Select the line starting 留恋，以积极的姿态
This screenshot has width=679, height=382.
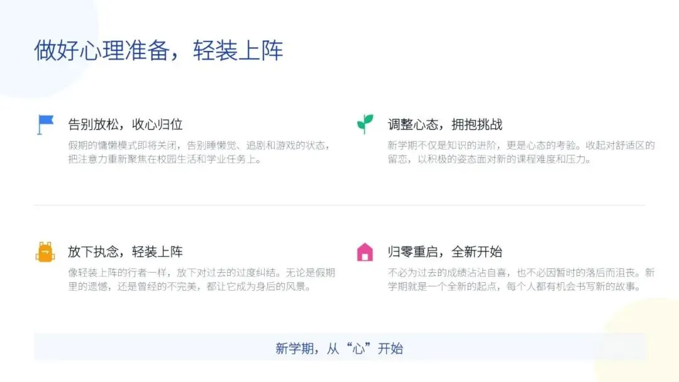tap(490, 159)
